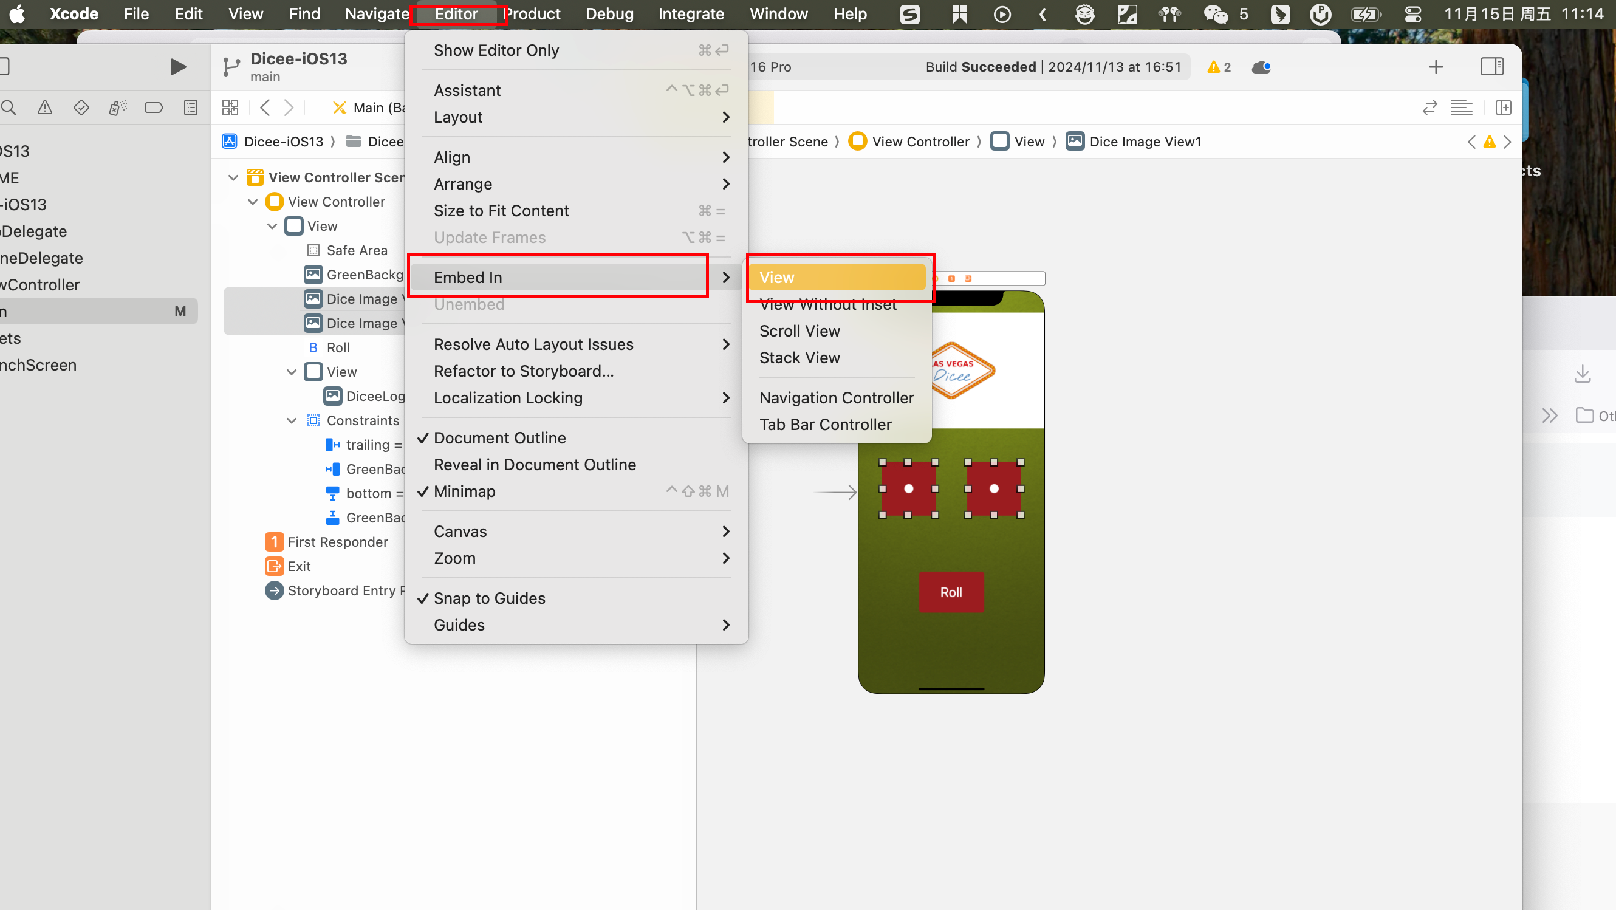Screen dimensions: 1616x910
Task: Jump to next issue chevron in jump bar
Action: click(x=1507, y=142)
